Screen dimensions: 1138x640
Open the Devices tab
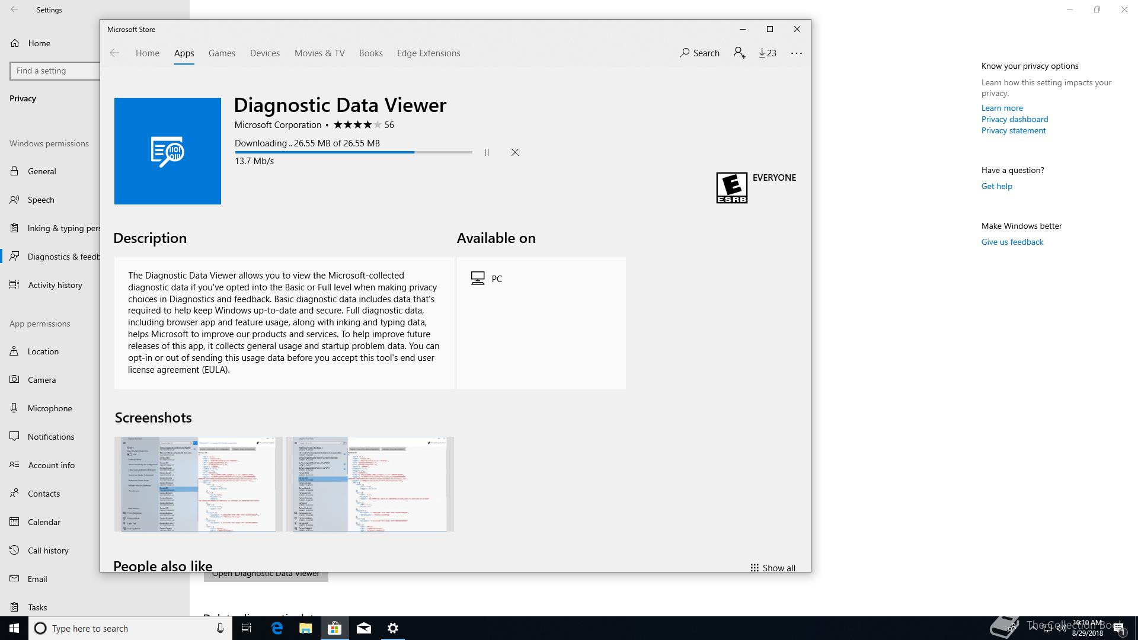pos(265,53)
